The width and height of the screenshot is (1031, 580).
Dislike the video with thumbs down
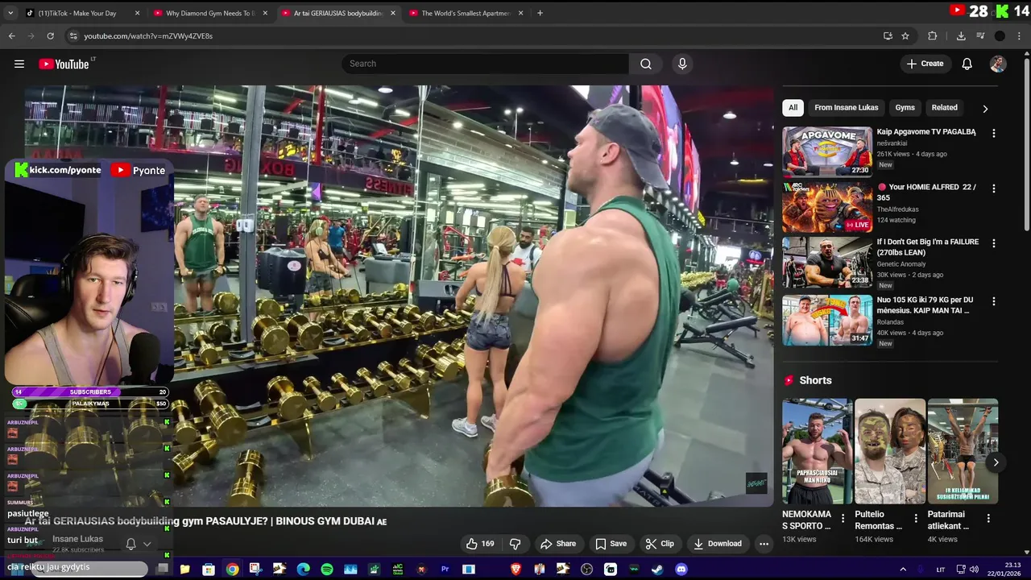[515, 544]
